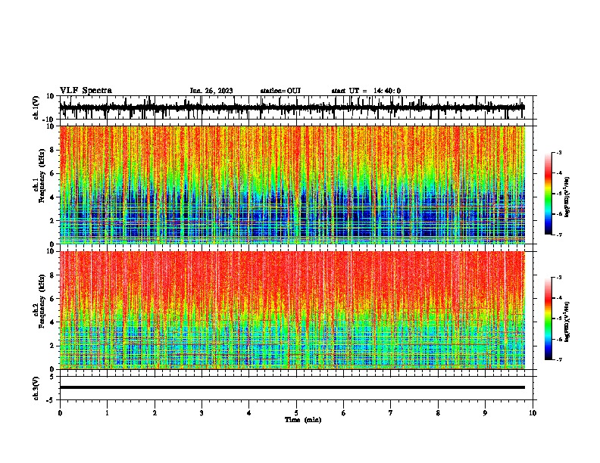Select the "ch.3(V)" axis label

(36, 389)
